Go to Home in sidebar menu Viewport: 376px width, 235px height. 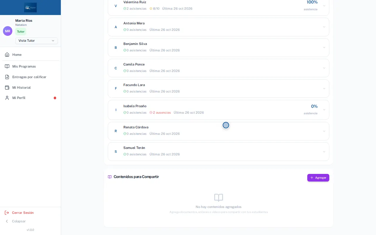point(31,55)
